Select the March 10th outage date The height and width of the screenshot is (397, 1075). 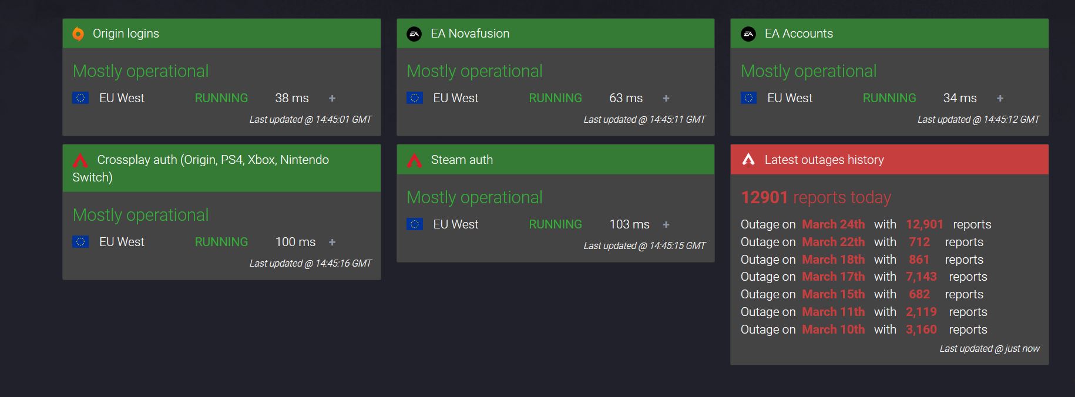pyautogui.click(x=833, y=329)
